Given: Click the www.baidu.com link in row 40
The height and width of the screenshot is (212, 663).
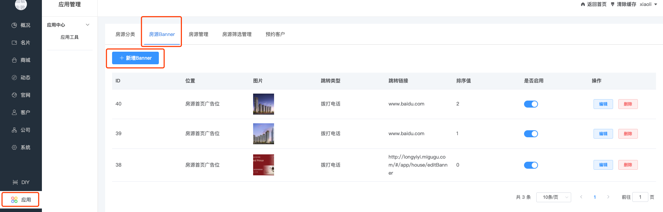Looking at the screenshot, I should [x=406, y=104].
